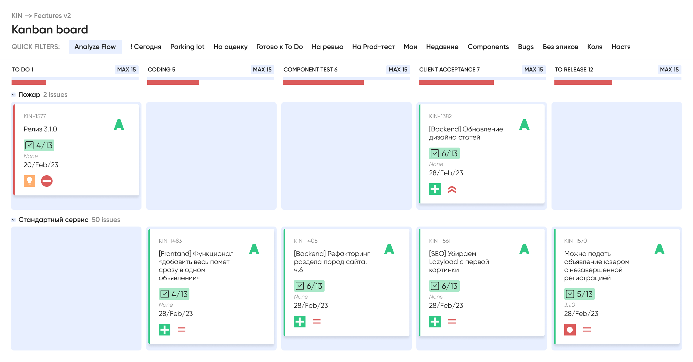Collapse the Пожар swimlane
This screenshot has height=362, width=693.
click(x=13, y=95)
